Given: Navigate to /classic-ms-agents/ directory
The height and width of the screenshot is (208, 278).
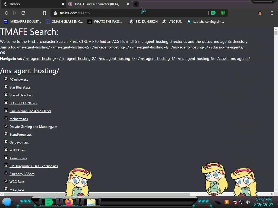Looking at the screenshot, I should (233, 58).
